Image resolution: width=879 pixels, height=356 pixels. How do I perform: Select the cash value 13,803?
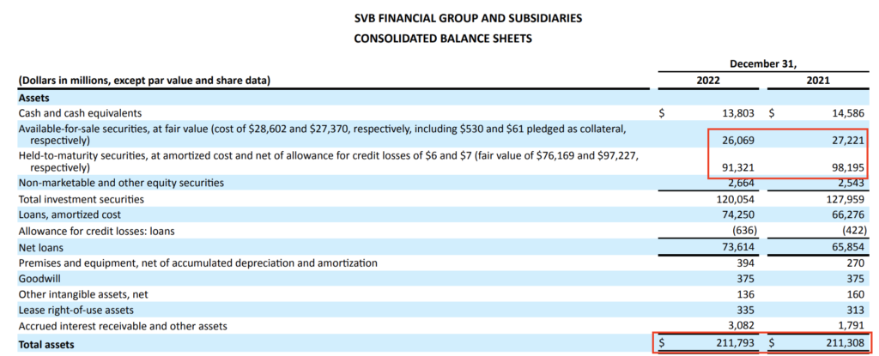[740, 112]
